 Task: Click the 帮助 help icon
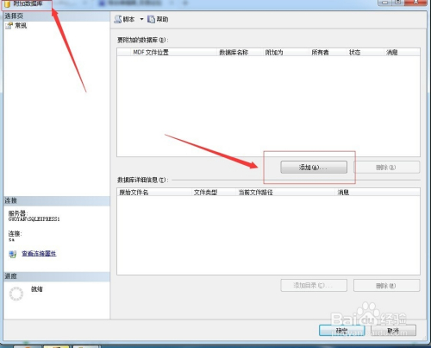(x=151, y=19)
